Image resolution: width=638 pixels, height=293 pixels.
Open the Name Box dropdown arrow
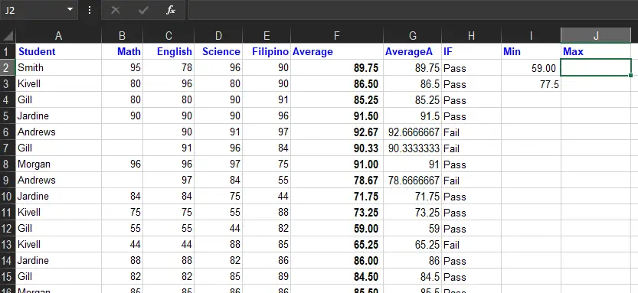tap(70, 10)
